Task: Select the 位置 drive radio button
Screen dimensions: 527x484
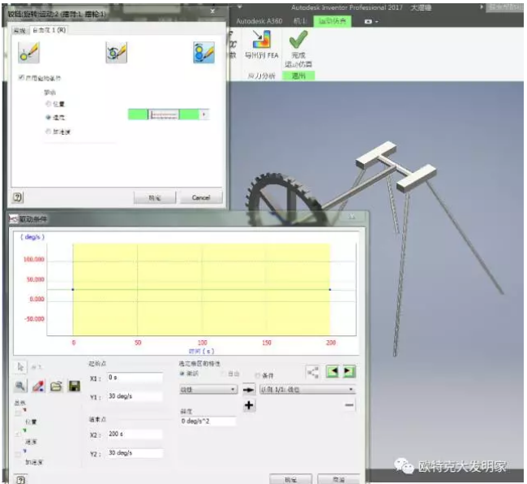Action: click(x=48, y=104)
